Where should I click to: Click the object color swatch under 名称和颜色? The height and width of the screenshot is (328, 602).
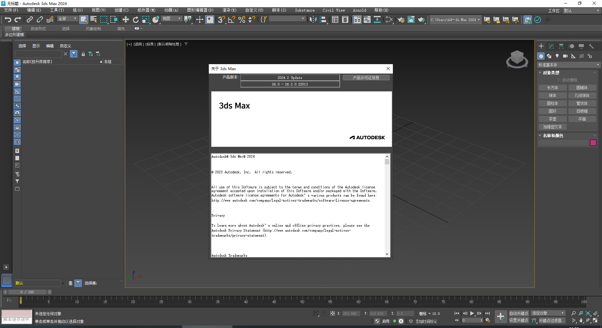pos(593,142)
